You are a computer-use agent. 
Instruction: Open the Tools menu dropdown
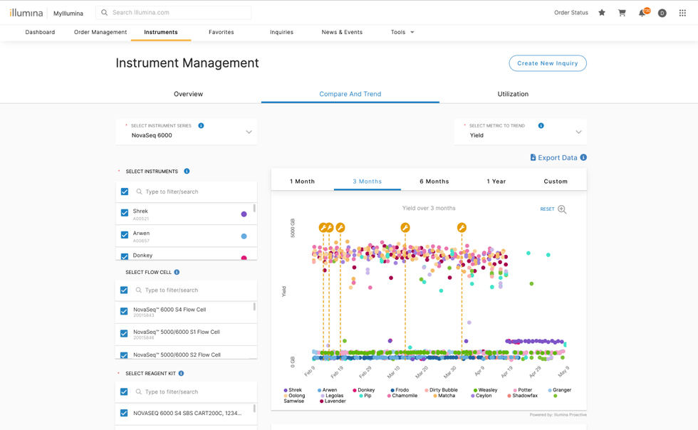(402, 32)
